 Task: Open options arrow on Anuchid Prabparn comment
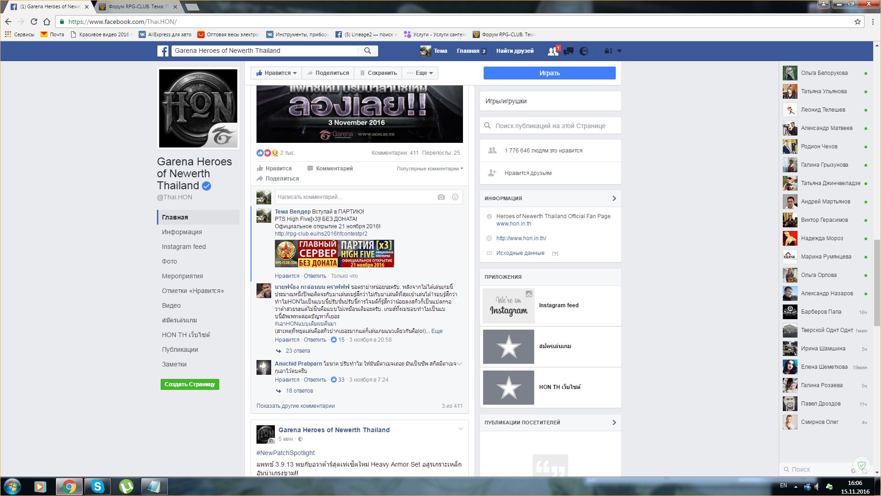[459, 364]
